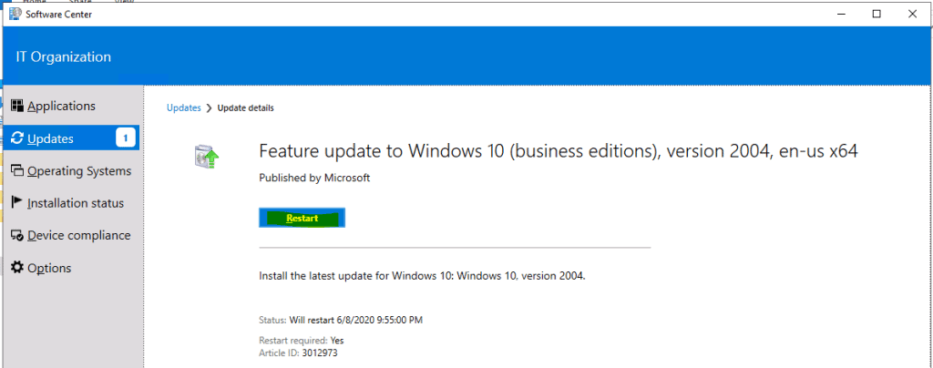Click the Applications grid icon in sidebar

[x=16, y=107]
